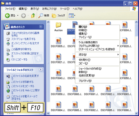Click このファイルの名前を変更する link
139x116 pixels.
coord(25,77)
